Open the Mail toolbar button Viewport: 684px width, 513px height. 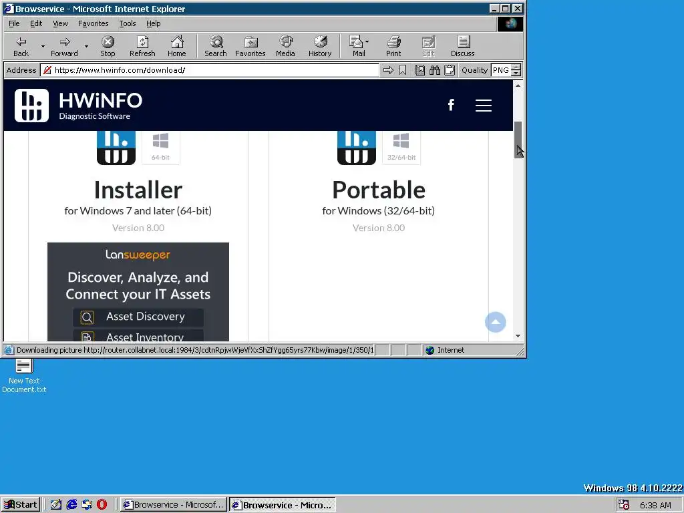(x=358, y=46)
